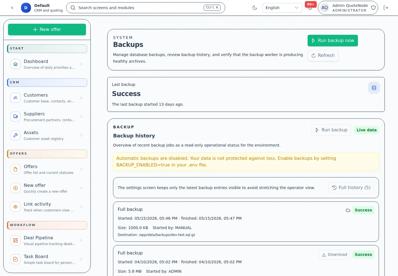This screenshot has width=398, height=276.
Task: Expand the Customers chevron
Action: (81, 98)
